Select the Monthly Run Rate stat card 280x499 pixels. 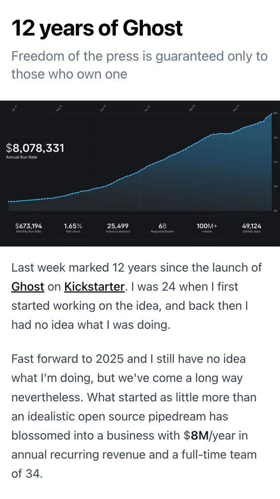pos(29,228)
